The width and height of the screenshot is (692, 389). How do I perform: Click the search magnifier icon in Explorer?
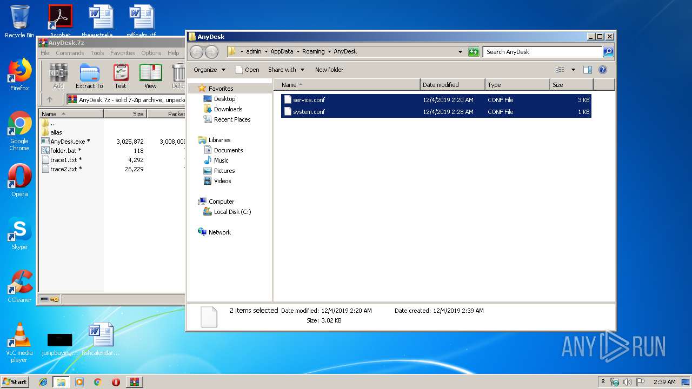(608, 52)
